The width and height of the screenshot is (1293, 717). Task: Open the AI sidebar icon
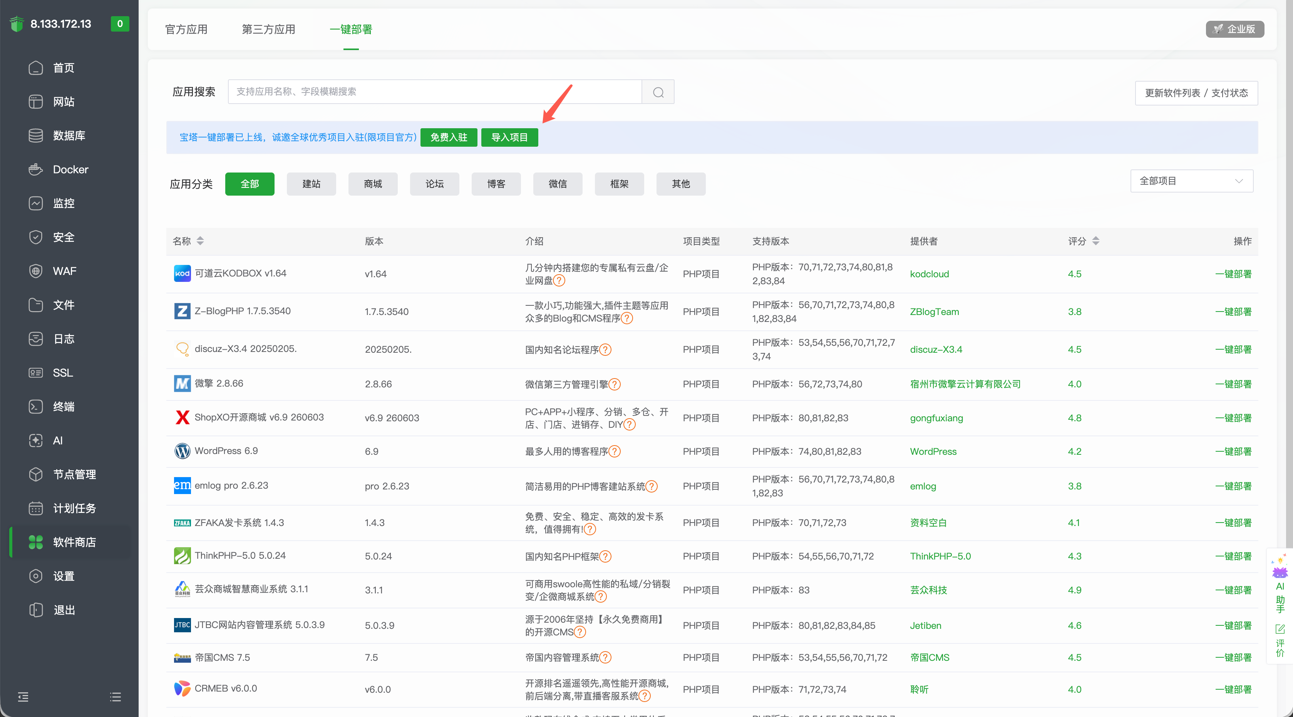(36, 441)
